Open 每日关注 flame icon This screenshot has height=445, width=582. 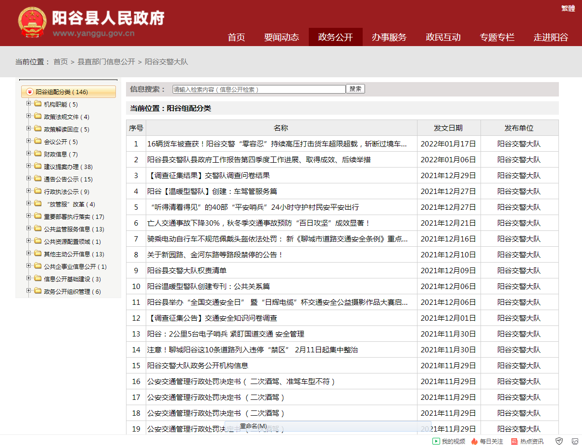474,441
